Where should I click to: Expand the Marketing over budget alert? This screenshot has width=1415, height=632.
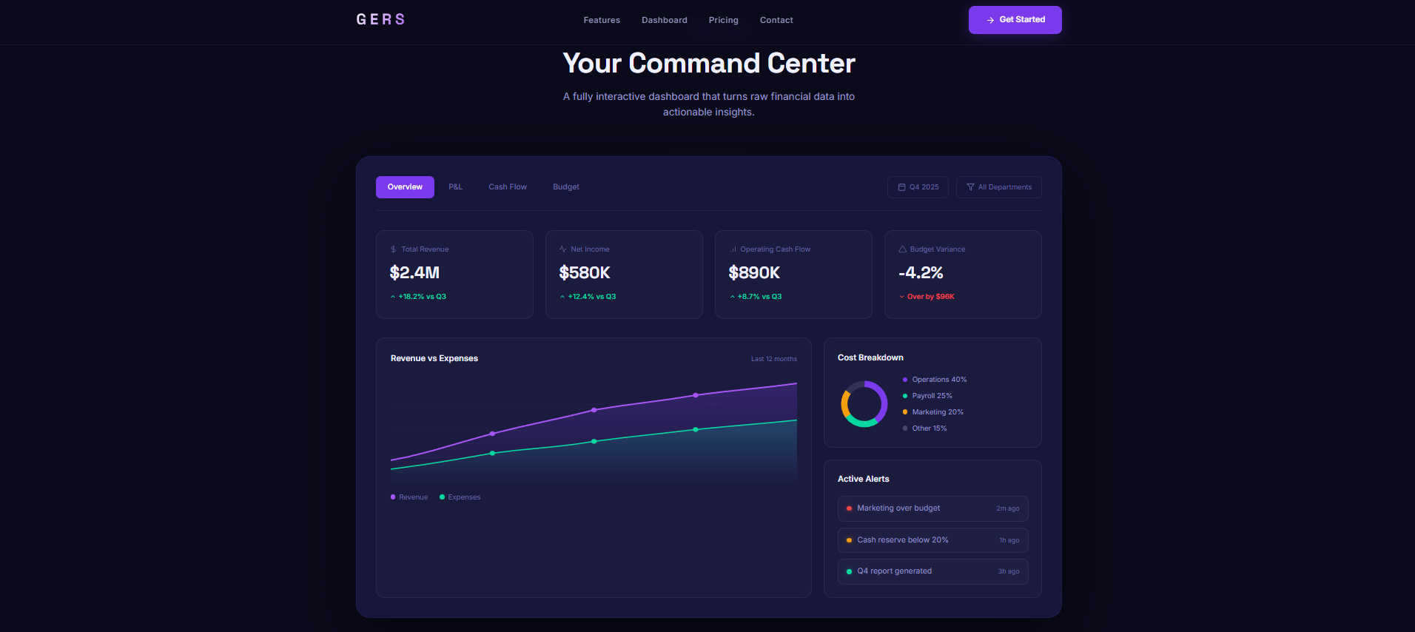coord(932,508)
